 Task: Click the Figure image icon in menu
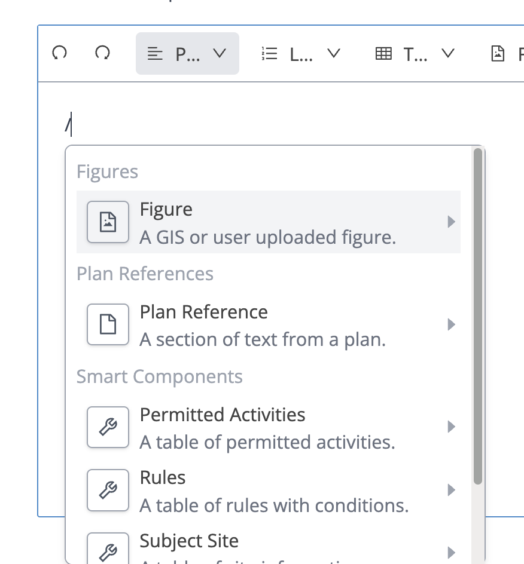pos(108,222)
